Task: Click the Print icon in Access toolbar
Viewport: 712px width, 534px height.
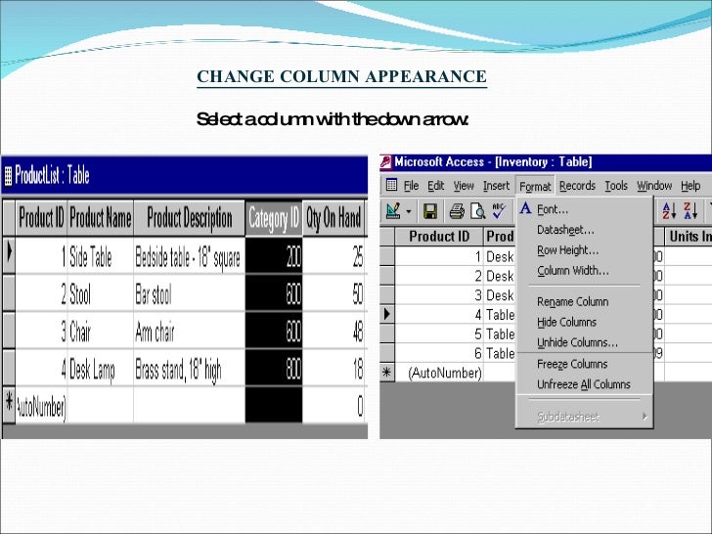Action: [457, 211]
